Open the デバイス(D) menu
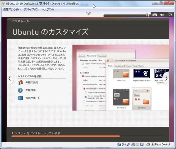 tap(31, 9)
